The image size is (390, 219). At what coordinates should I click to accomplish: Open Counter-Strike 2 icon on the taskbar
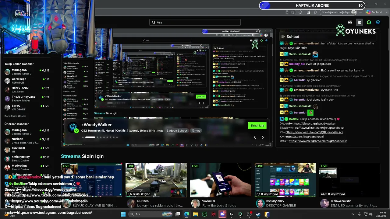[x=267, y=214]
